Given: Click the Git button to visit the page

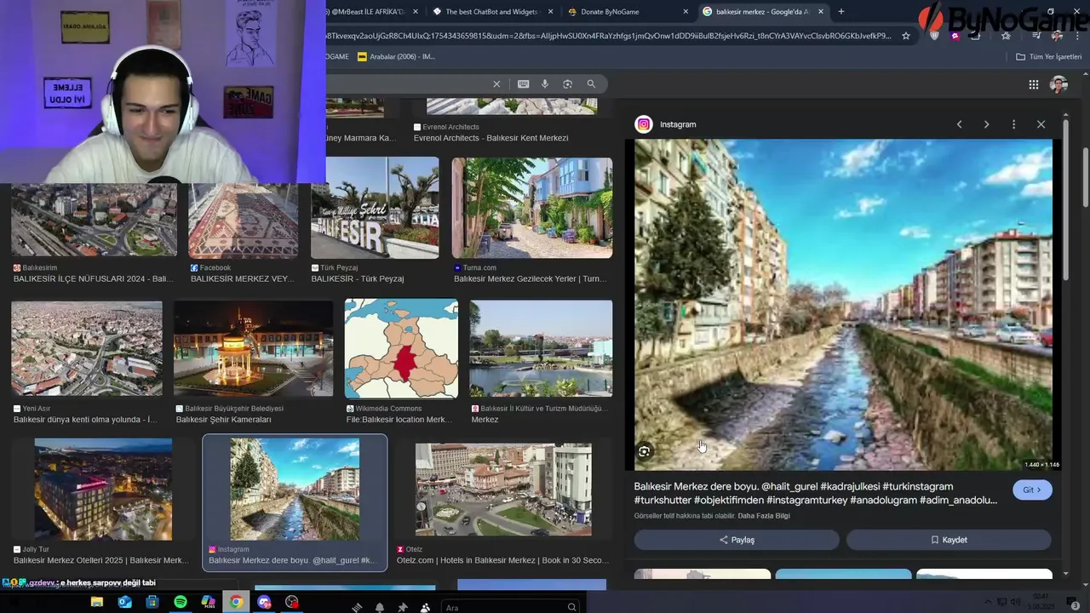Looking at the screenshot, I should point(1033,490).
